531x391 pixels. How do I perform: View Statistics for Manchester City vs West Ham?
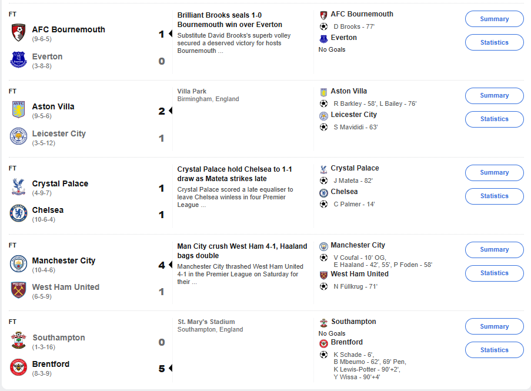(x=494, y=273)
